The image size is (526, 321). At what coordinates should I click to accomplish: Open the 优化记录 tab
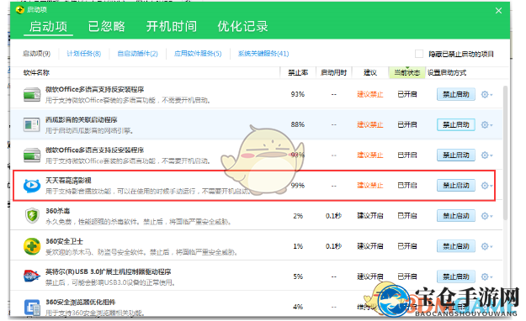tap(242, 27)
